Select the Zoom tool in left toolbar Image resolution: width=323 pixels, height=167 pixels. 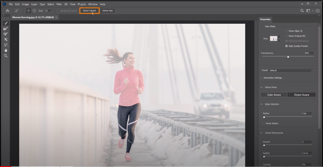[6, 56]
